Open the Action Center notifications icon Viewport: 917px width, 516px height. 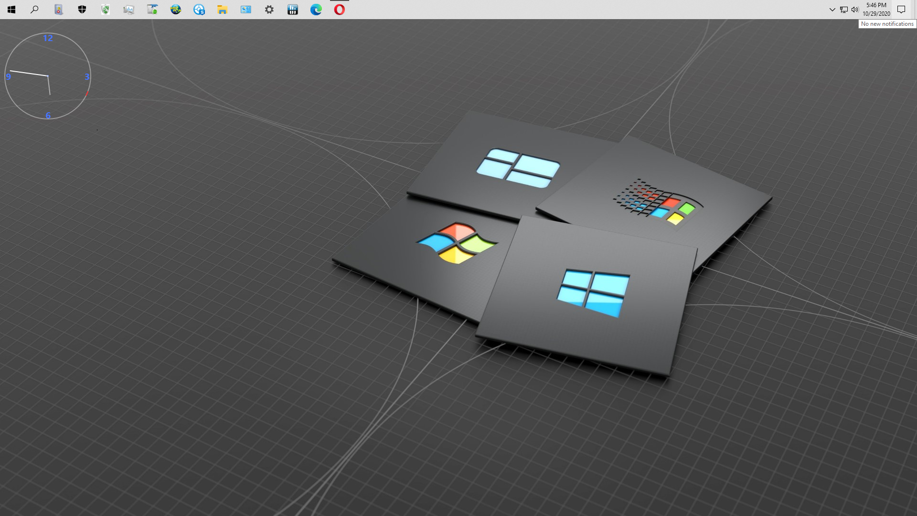(x=901, y=10)
